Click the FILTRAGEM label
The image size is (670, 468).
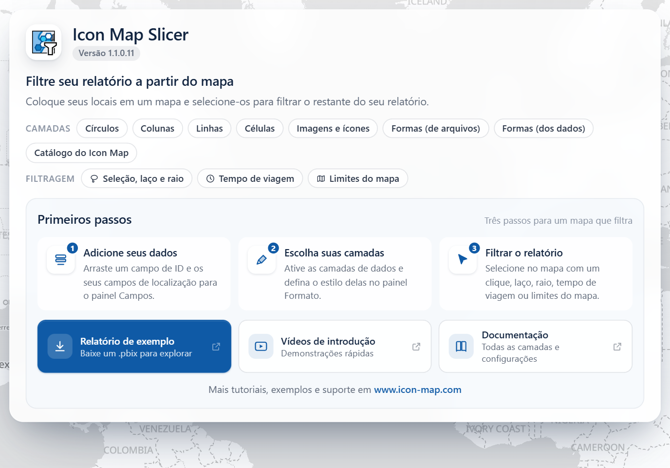tap(50, 179)
